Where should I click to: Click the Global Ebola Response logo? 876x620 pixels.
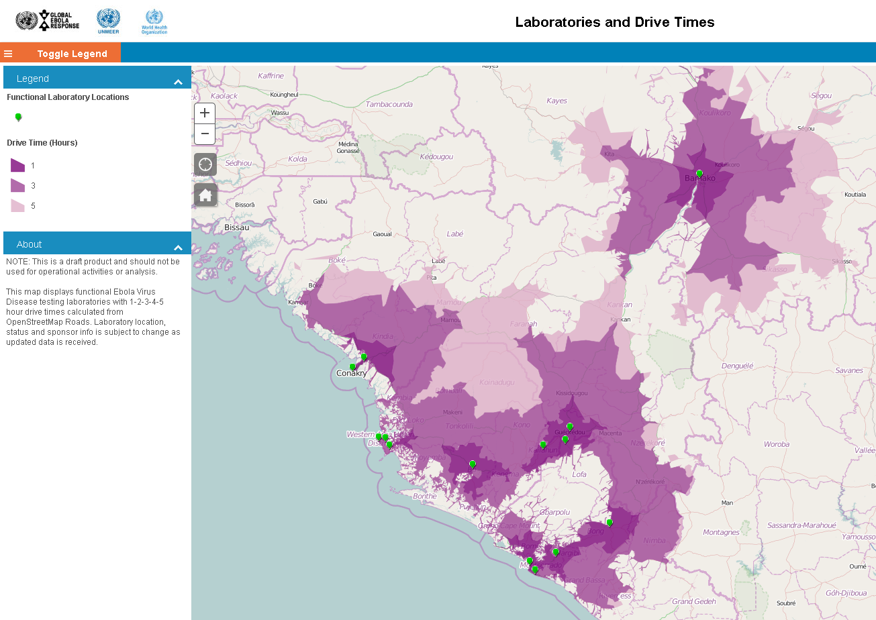pyautogui.click(x=48, y=21)
